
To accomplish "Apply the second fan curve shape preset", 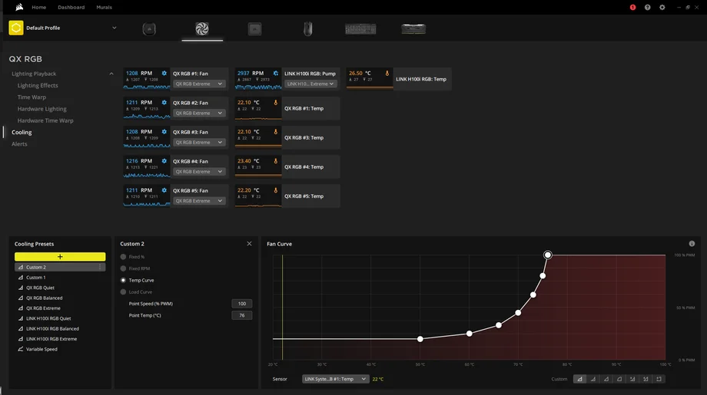I will coord(593,379).
